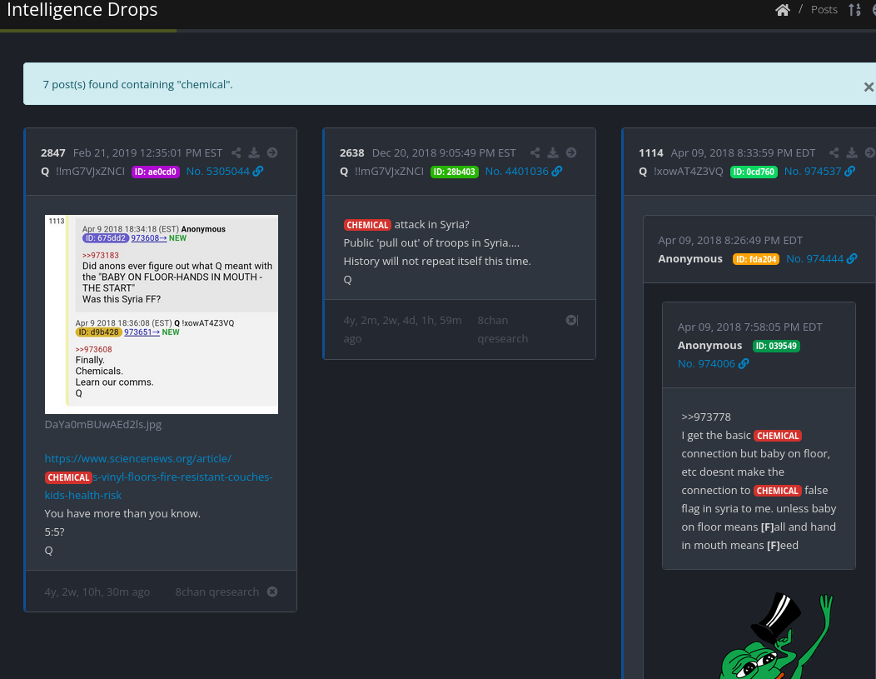Enlarge the DaYa0mBUwAEd2ls.jpg image
Viewport: 876px width, 679px height.
click(162, 314)
